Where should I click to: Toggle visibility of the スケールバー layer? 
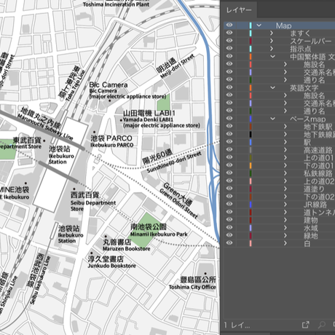pos(229,41)
